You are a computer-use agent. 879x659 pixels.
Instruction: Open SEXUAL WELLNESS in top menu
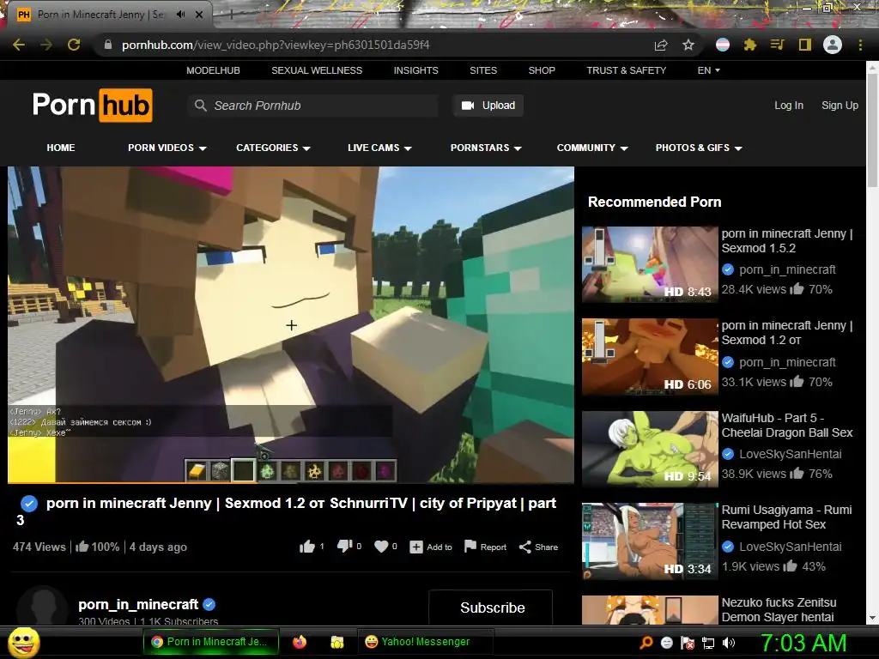click(x=317, y=70)
